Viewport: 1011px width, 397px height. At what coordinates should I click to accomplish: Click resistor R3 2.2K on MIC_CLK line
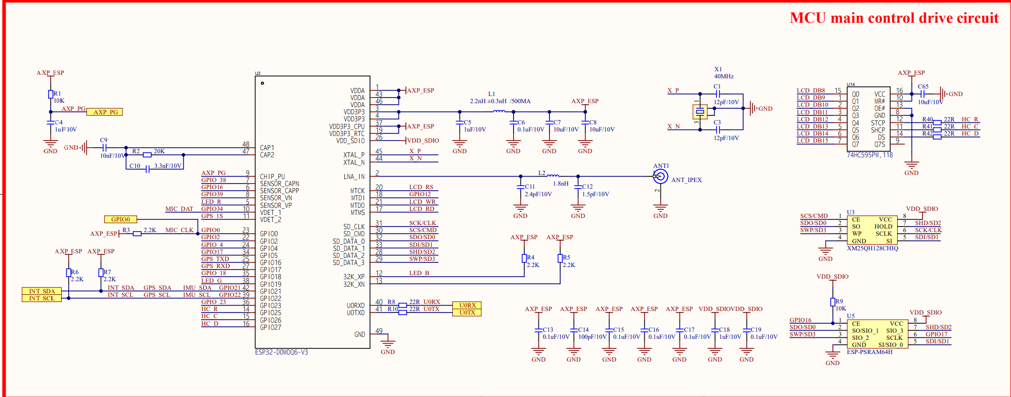137,234
